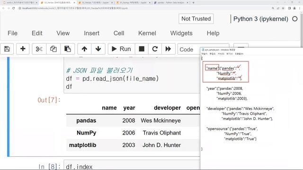This screenshot has height=170, width=303.
Task: Open the Cell menu in Jupyter
Action: pyautogui.click(x=119, y=33)
